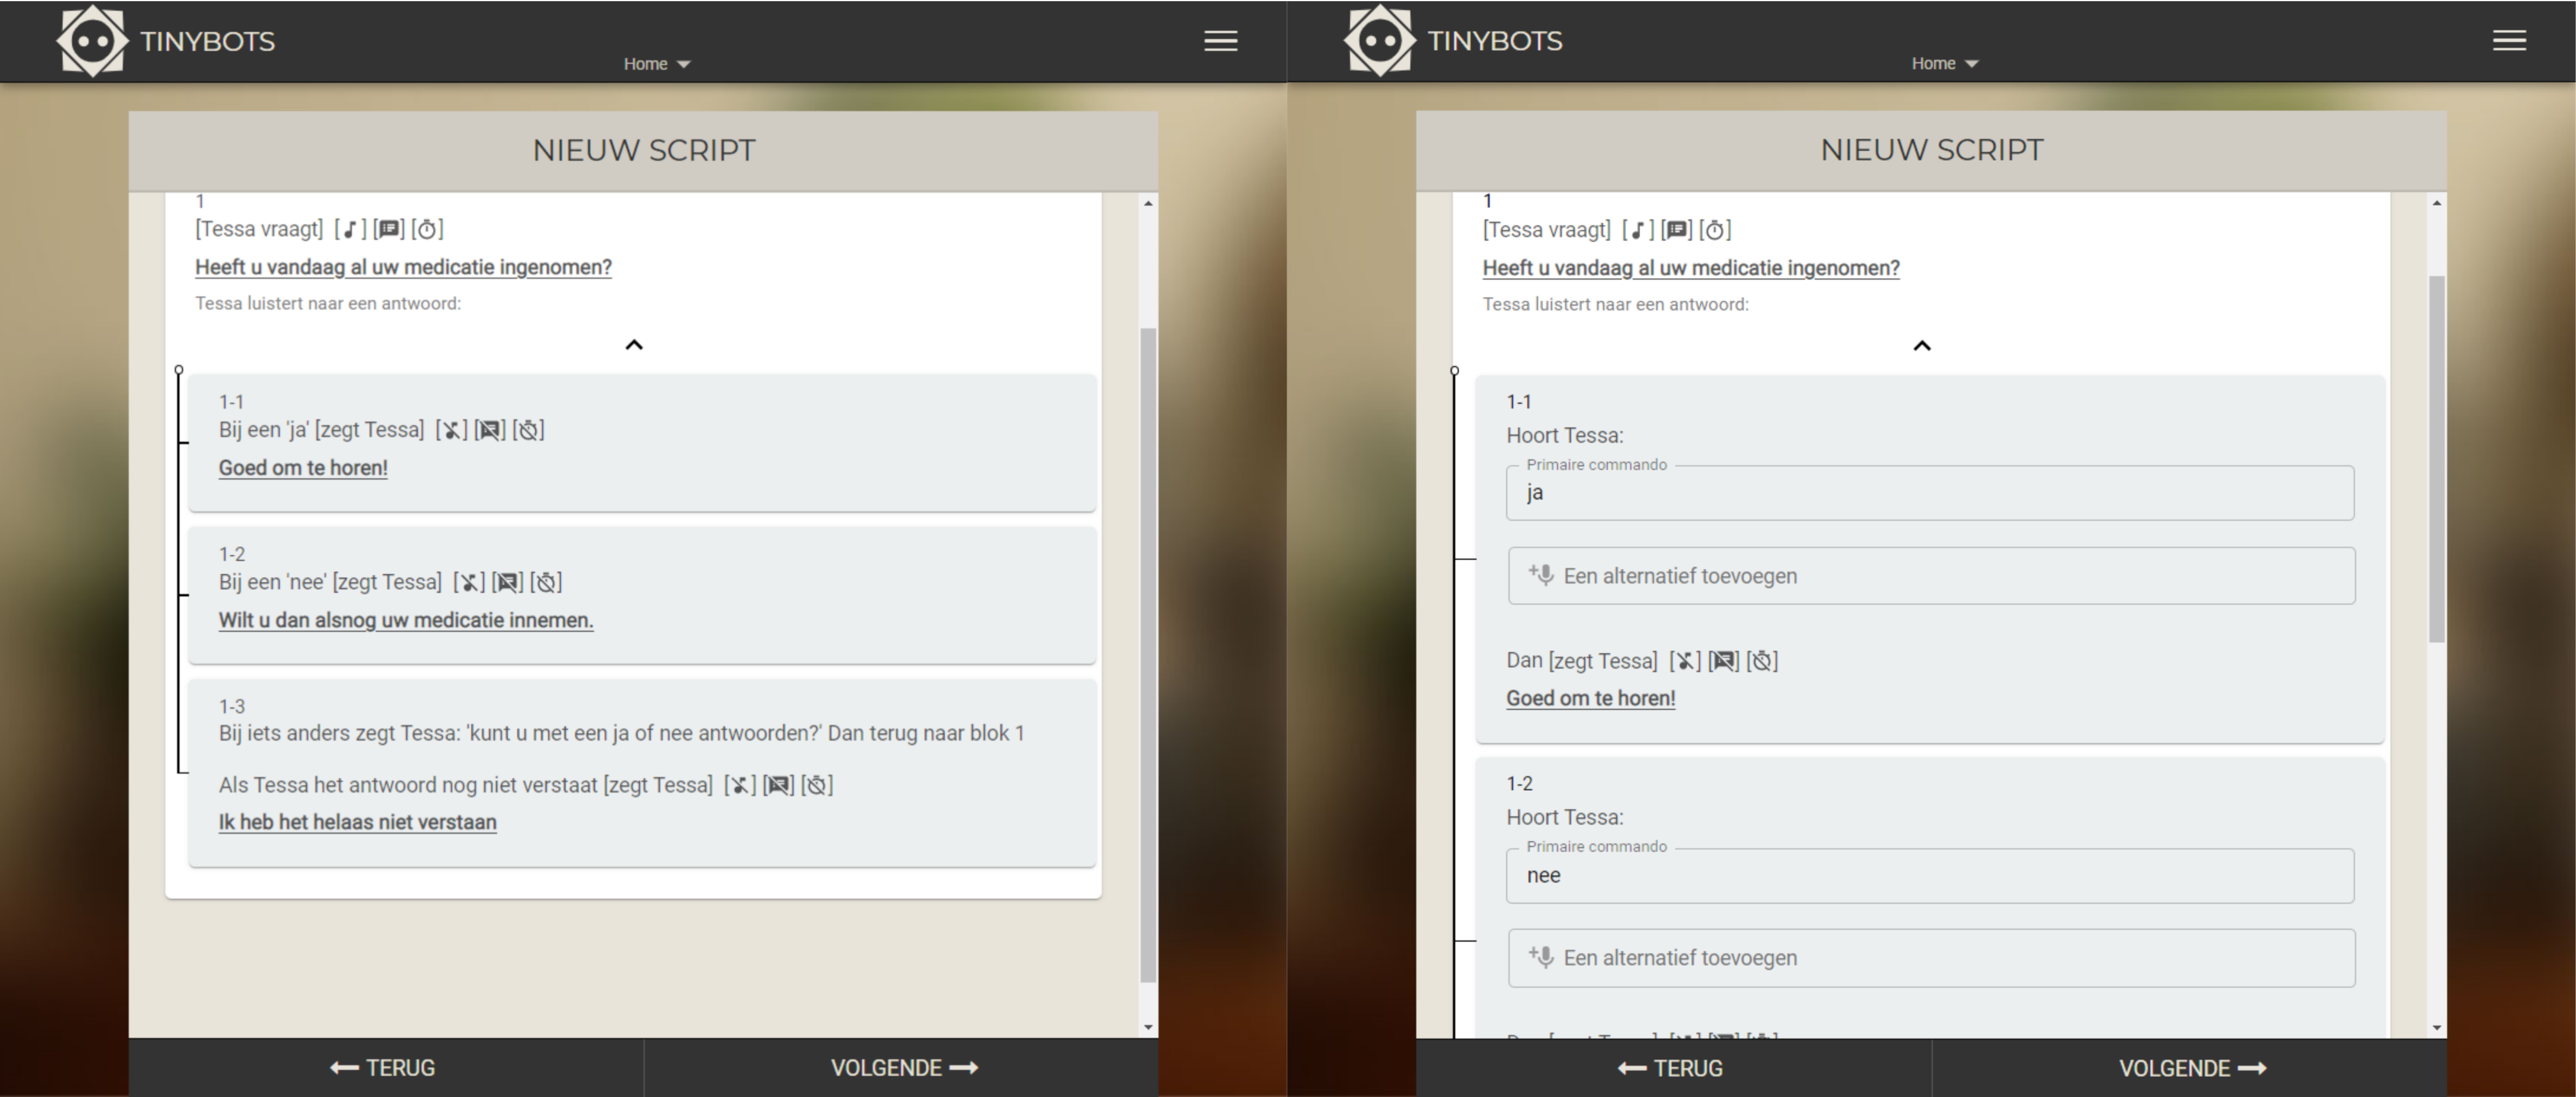Click 'Als Tessa het antwoord nog niet verstaat' text
This screenshot has width=2576, height=1097.
pyautogui.click(x=408, y=785)
